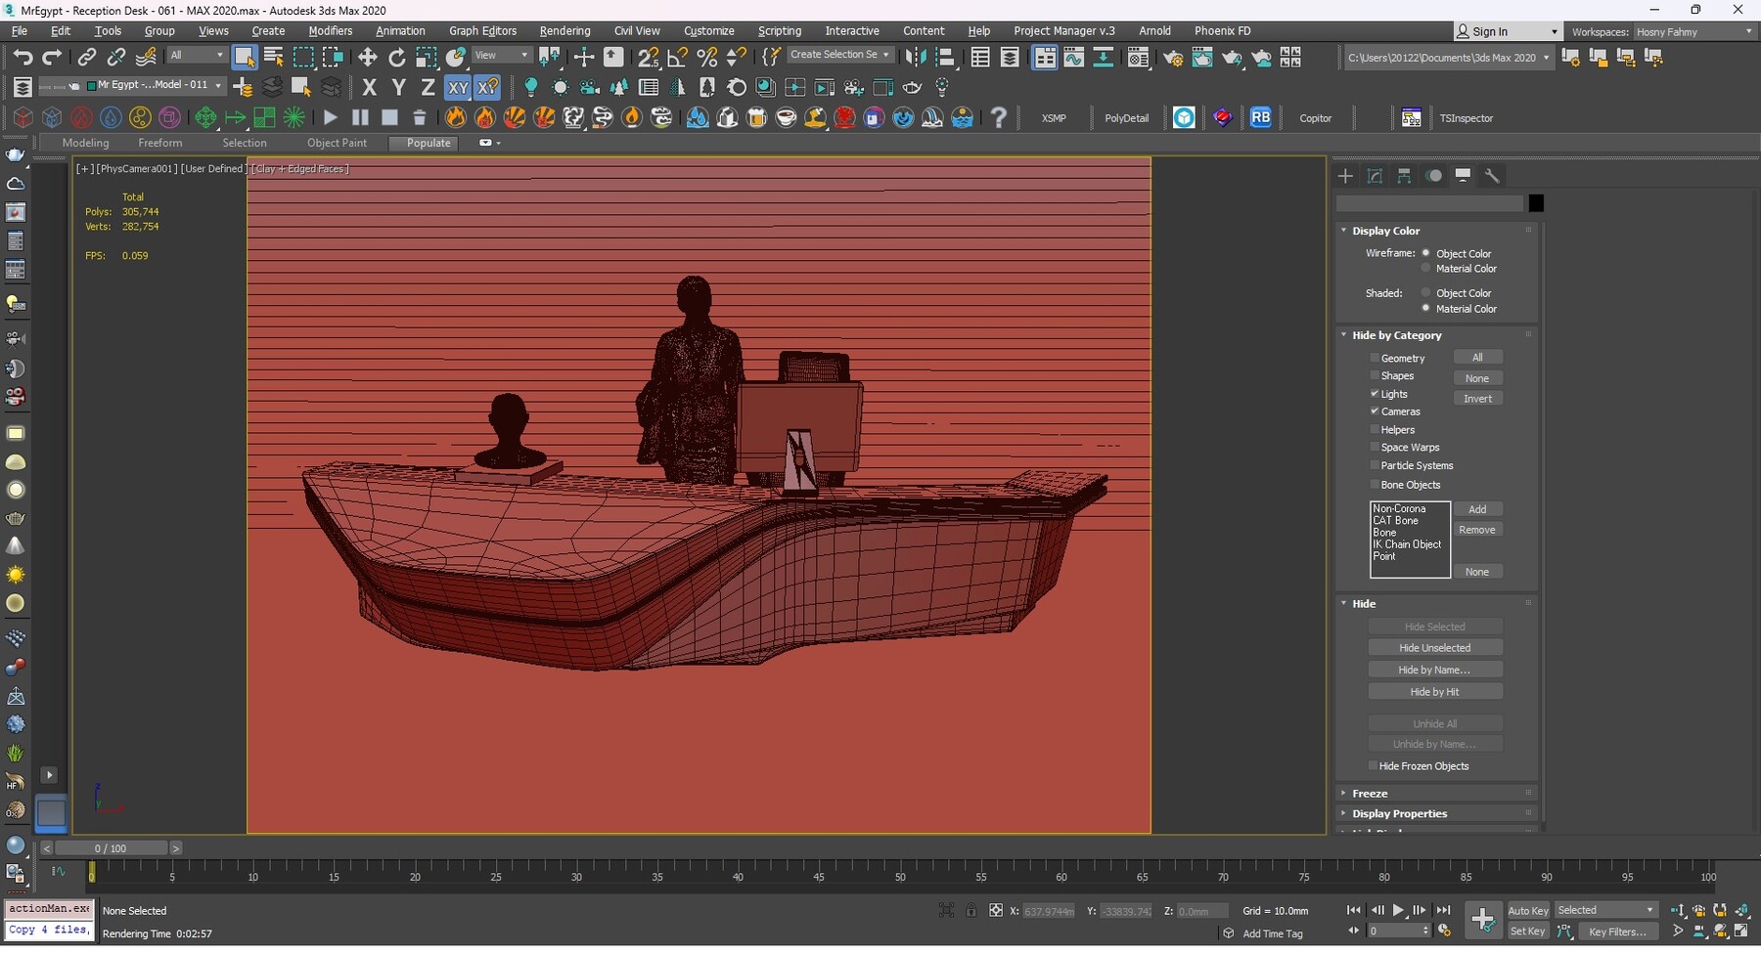Open the Rendering menu
Screen dimensions: 1761x953
[564, 30]
